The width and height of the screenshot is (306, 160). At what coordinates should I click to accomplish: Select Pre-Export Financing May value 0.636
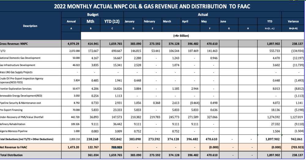coord(214,110)
